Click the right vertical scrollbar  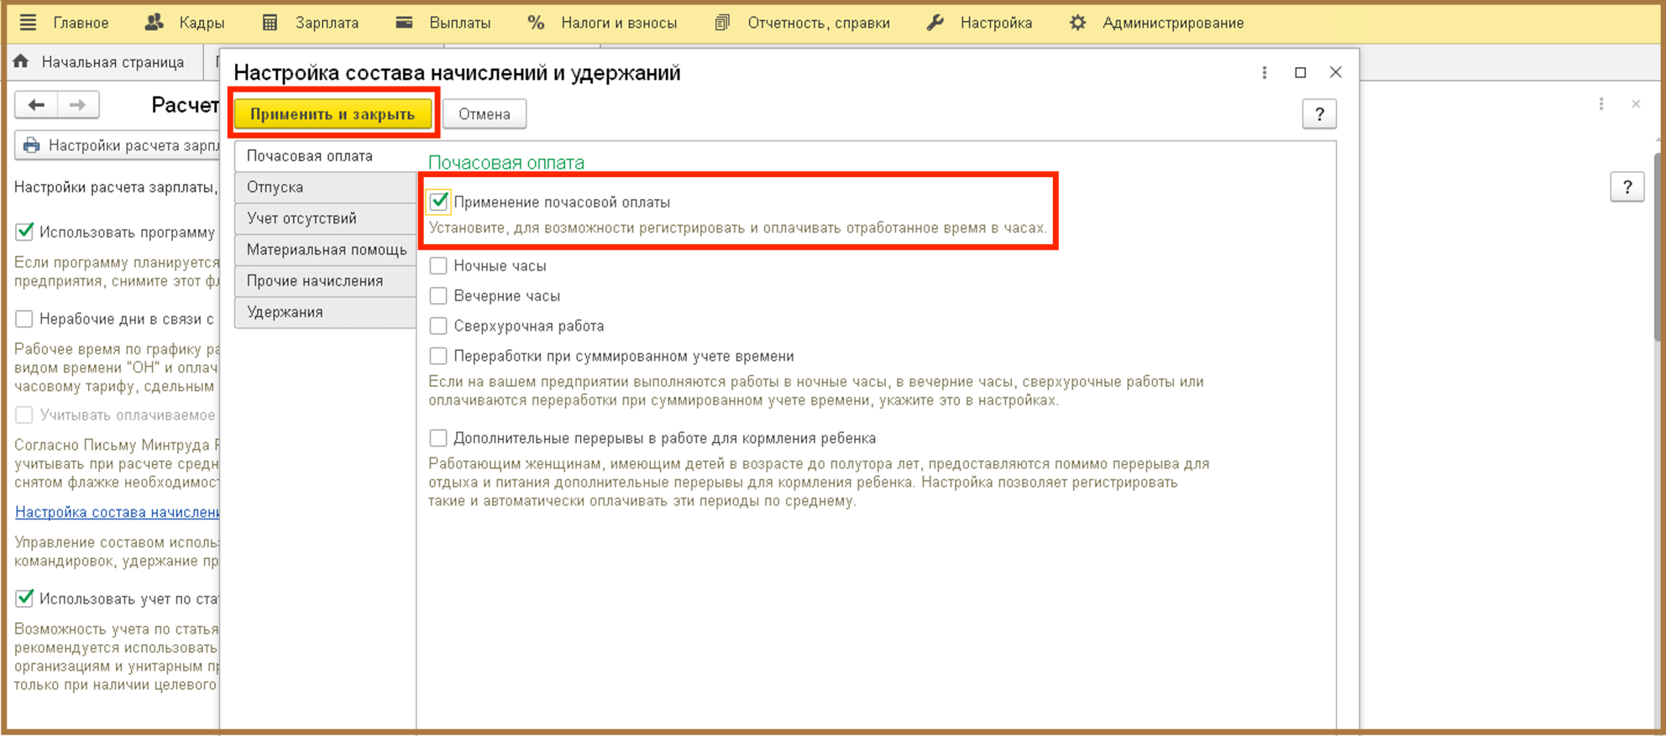point(1658,247)
